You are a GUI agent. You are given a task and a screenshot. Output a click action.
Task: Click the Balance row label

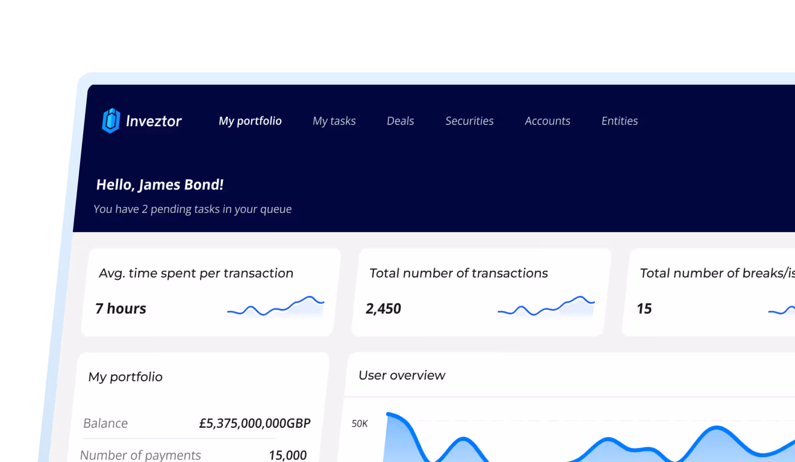105,423
